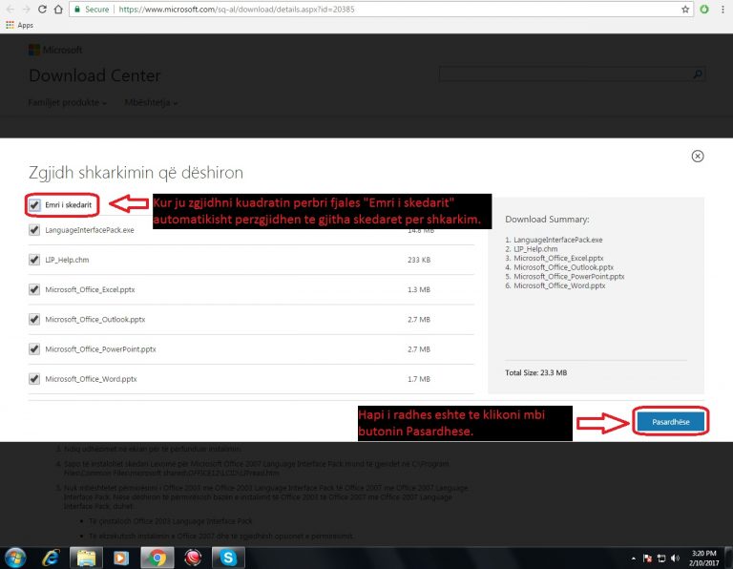The height and width of the screenshot is (569, 733).
Task: Open media player taskbar icon
Action: 121,558
